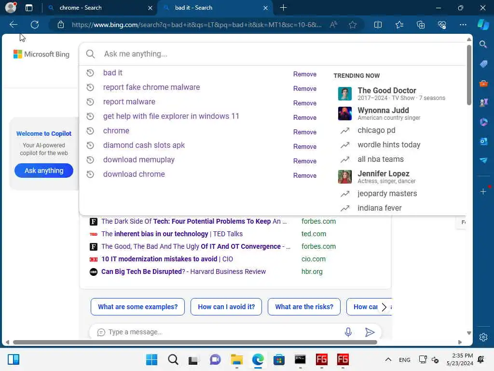Open Settings and more ellipsis menu
Viewport: 494px width, 371px height.
click(463, 25)
